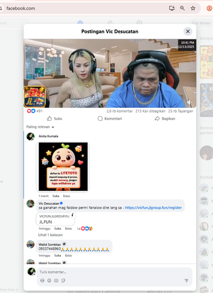Open the LITETOTO comment image

63,166
